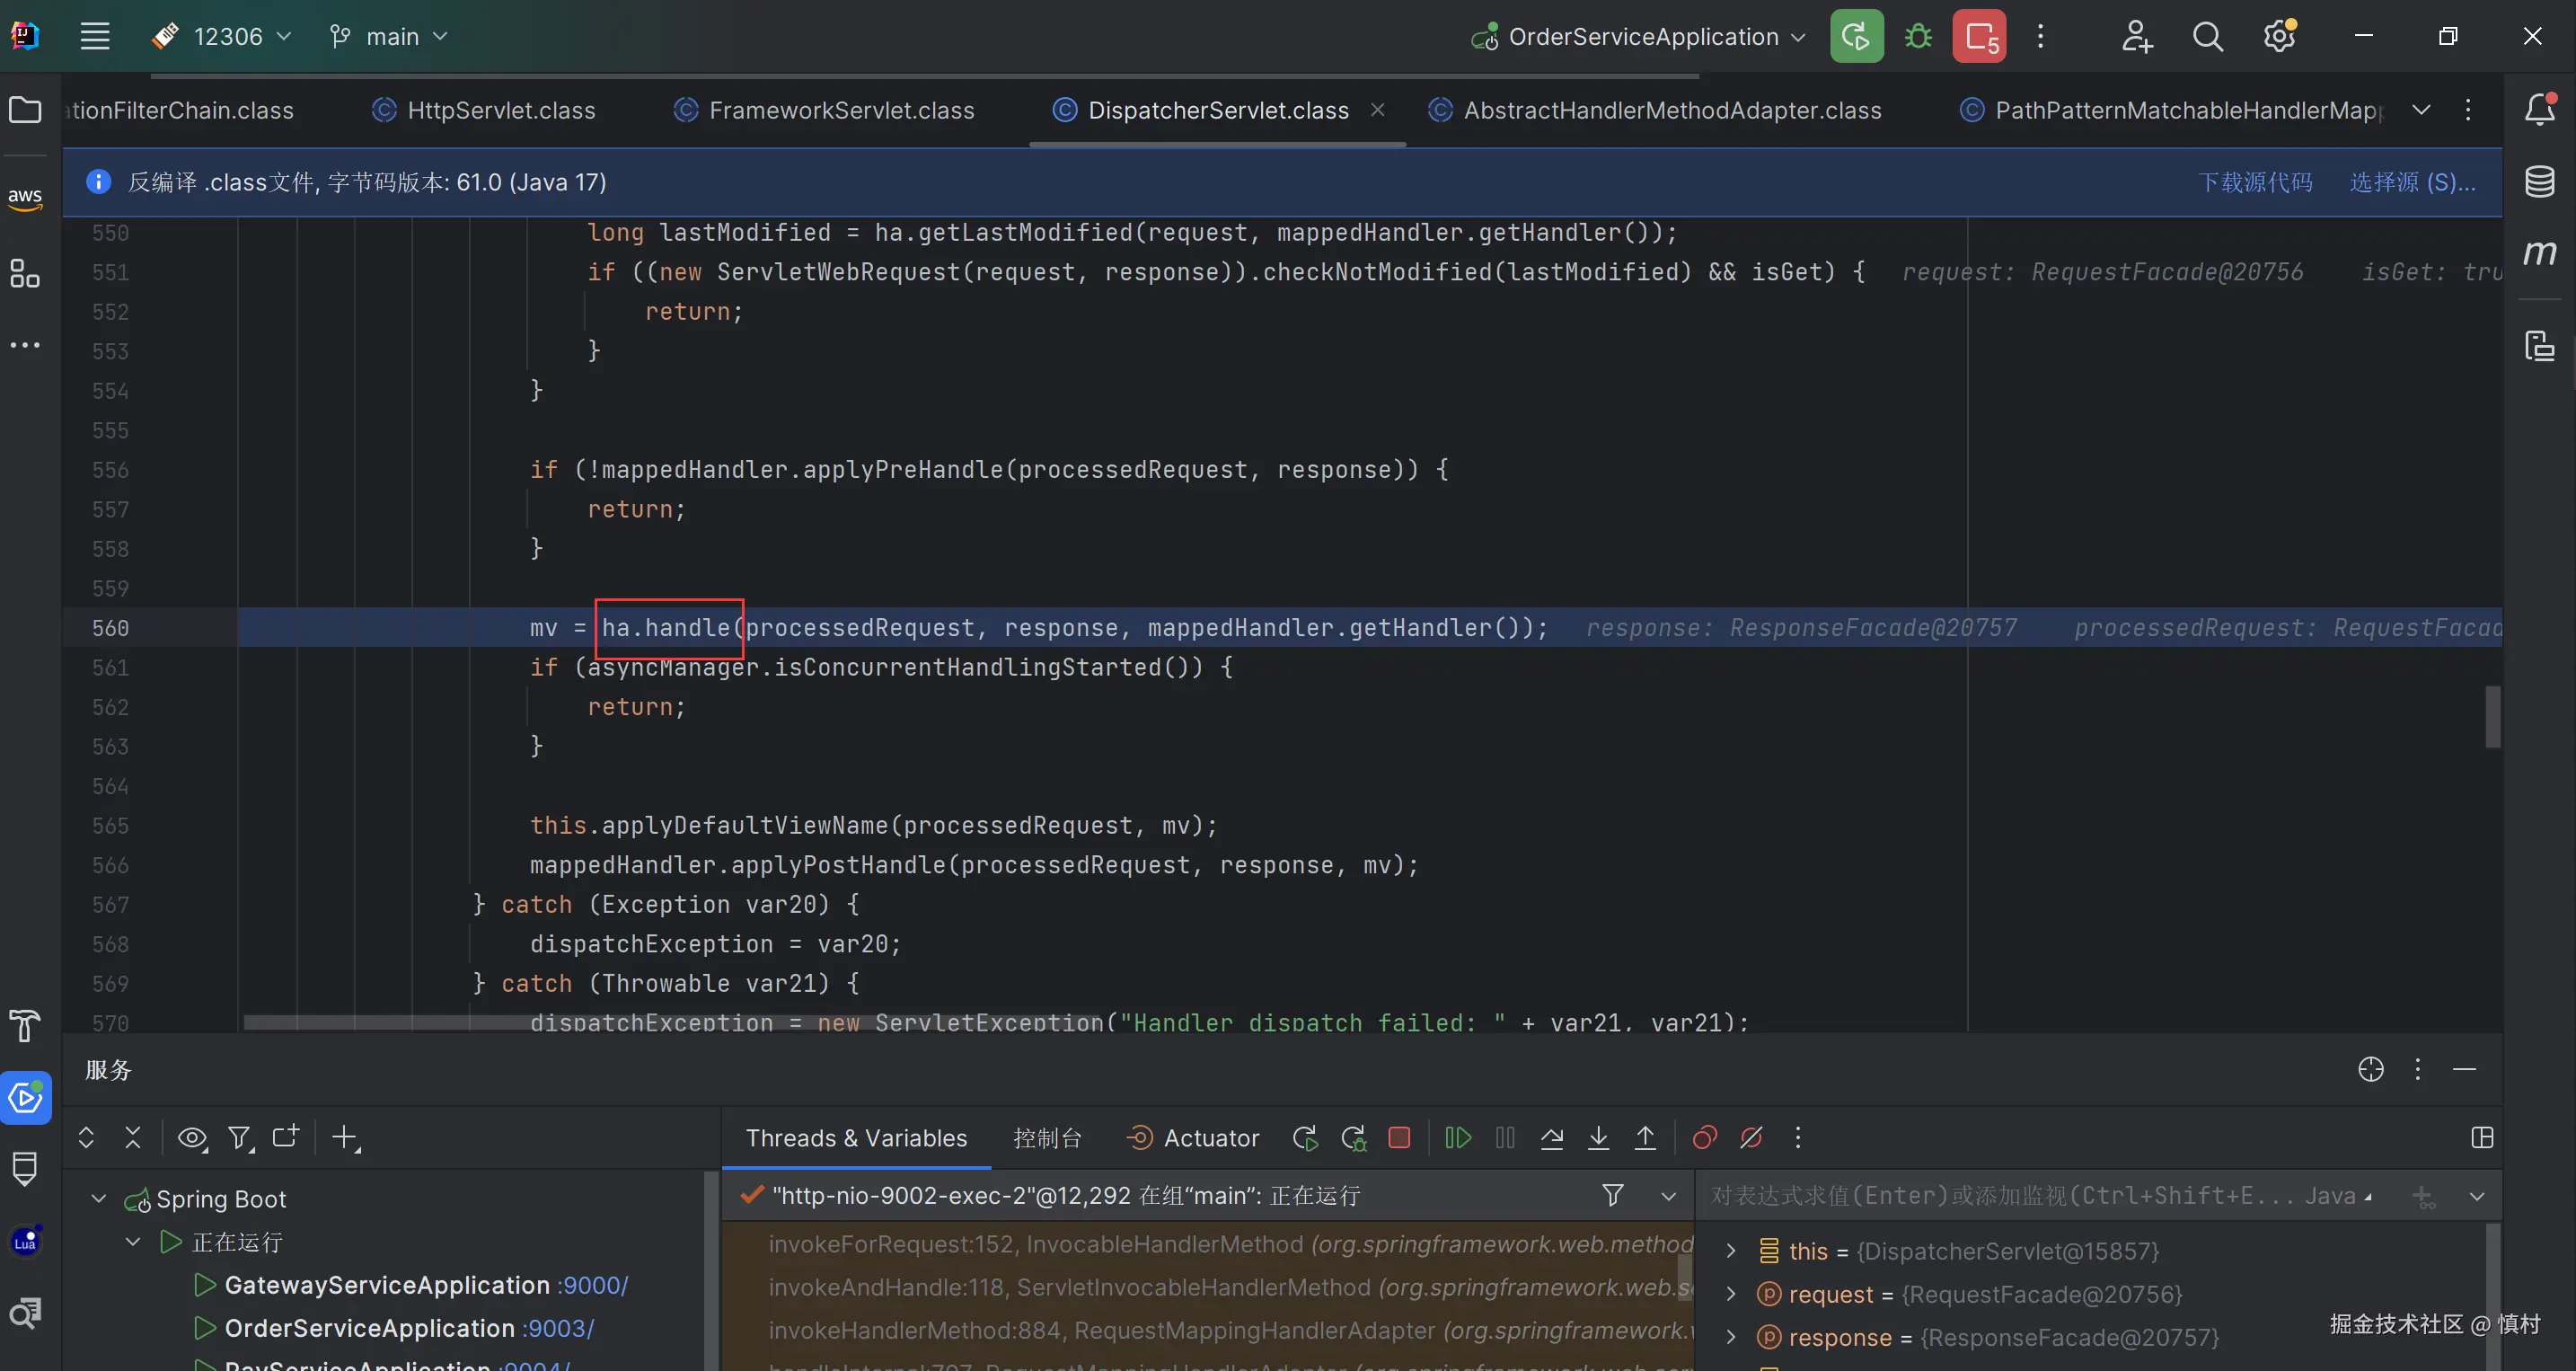This screenshot has width=2576, height=1371.
Task: Click the 下载源代码 download sources link
Action: [2254, 182]
